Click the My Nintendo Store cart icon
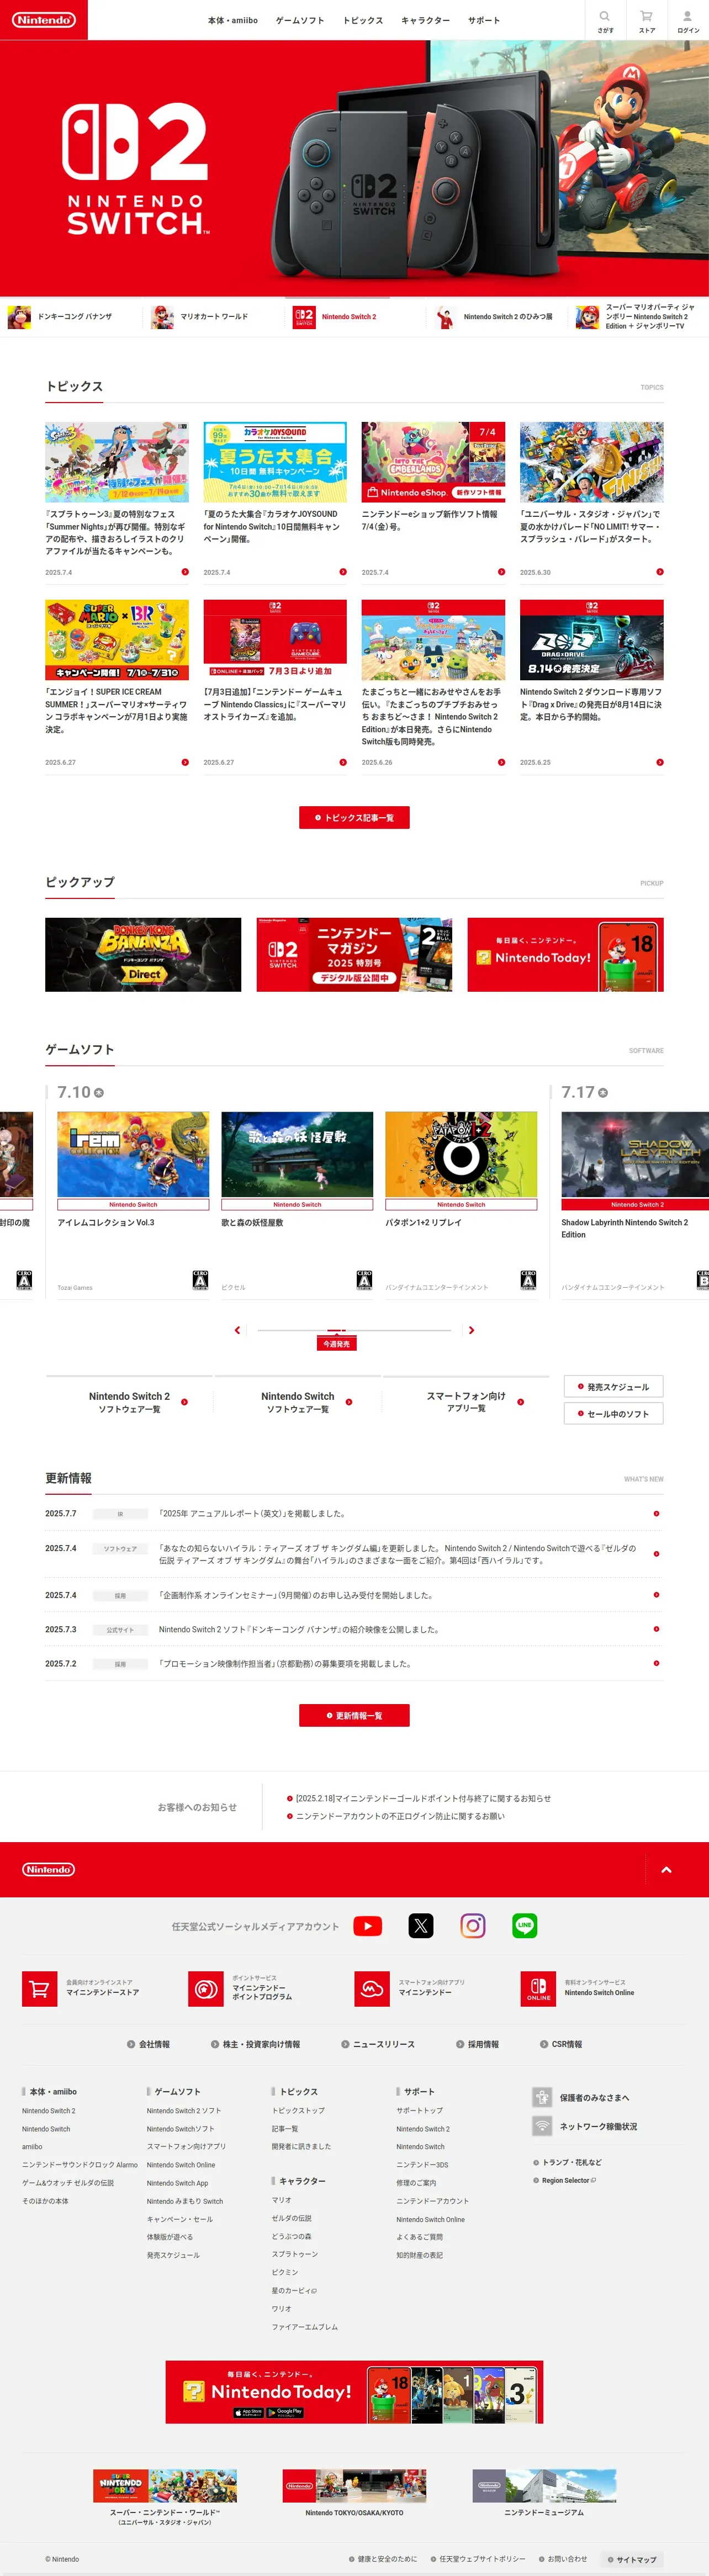 pos(40,1988)
